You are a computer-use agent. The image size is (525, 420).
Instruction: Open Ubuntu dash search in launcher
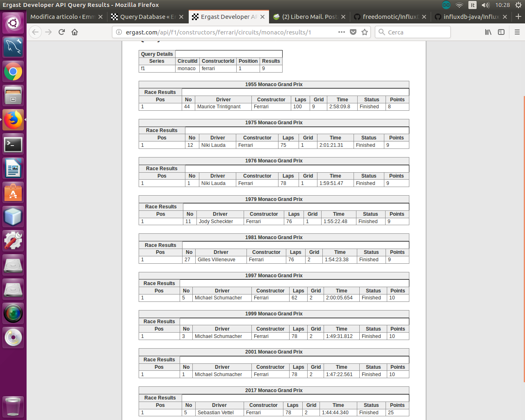pyautogui.click(x=13, y=23)
